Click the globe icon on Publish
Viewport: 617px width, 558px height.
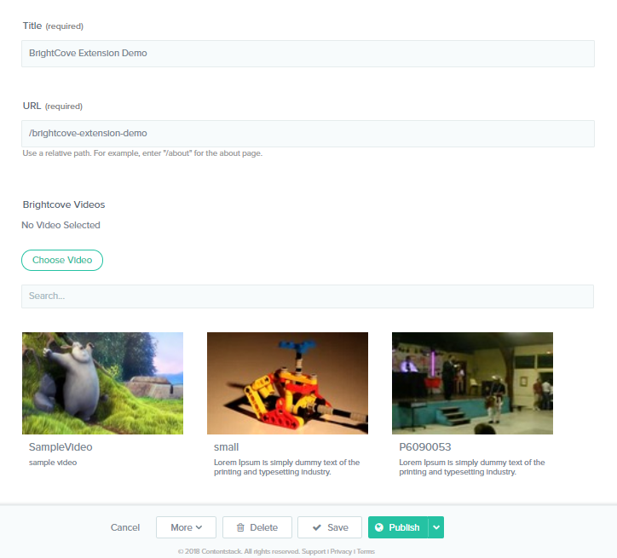coord(379,527)
